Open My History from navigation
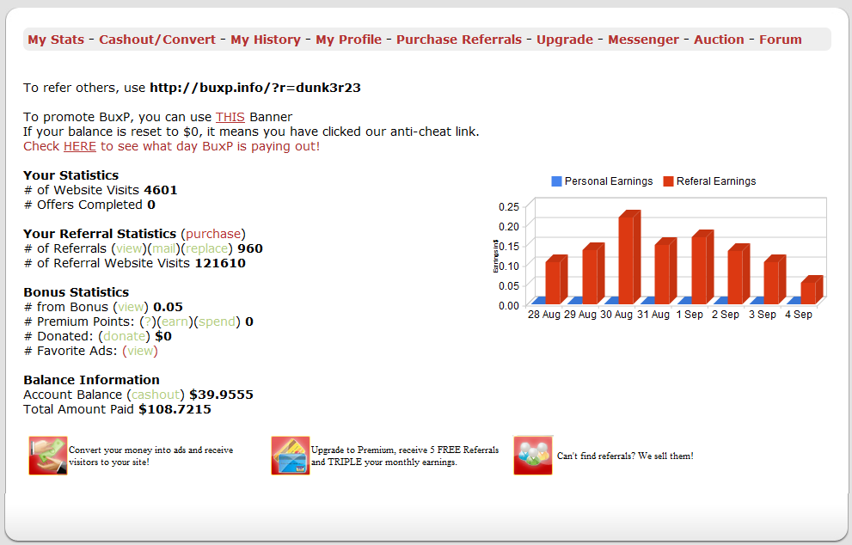 265,40
